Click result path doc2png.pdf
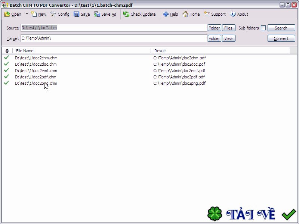 179,83
